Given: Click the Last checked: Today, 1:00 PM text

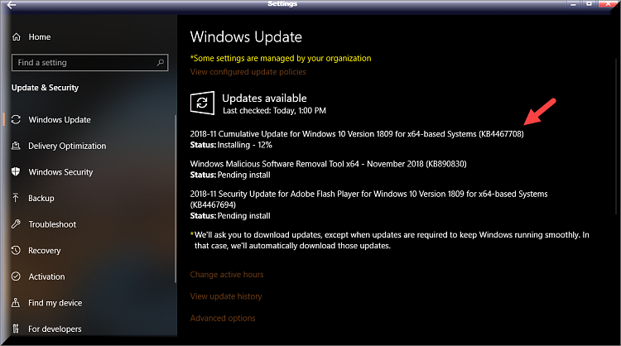Looking at the screenshot, I should 274,110.
